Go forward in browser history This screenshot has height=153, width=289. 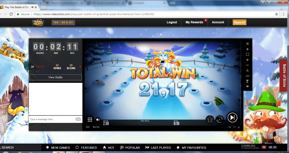(5, 14)
